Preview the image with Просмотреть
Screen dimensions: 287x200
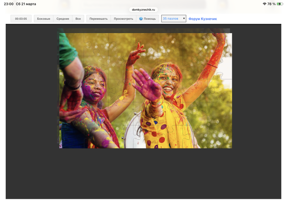coord(123,19)
